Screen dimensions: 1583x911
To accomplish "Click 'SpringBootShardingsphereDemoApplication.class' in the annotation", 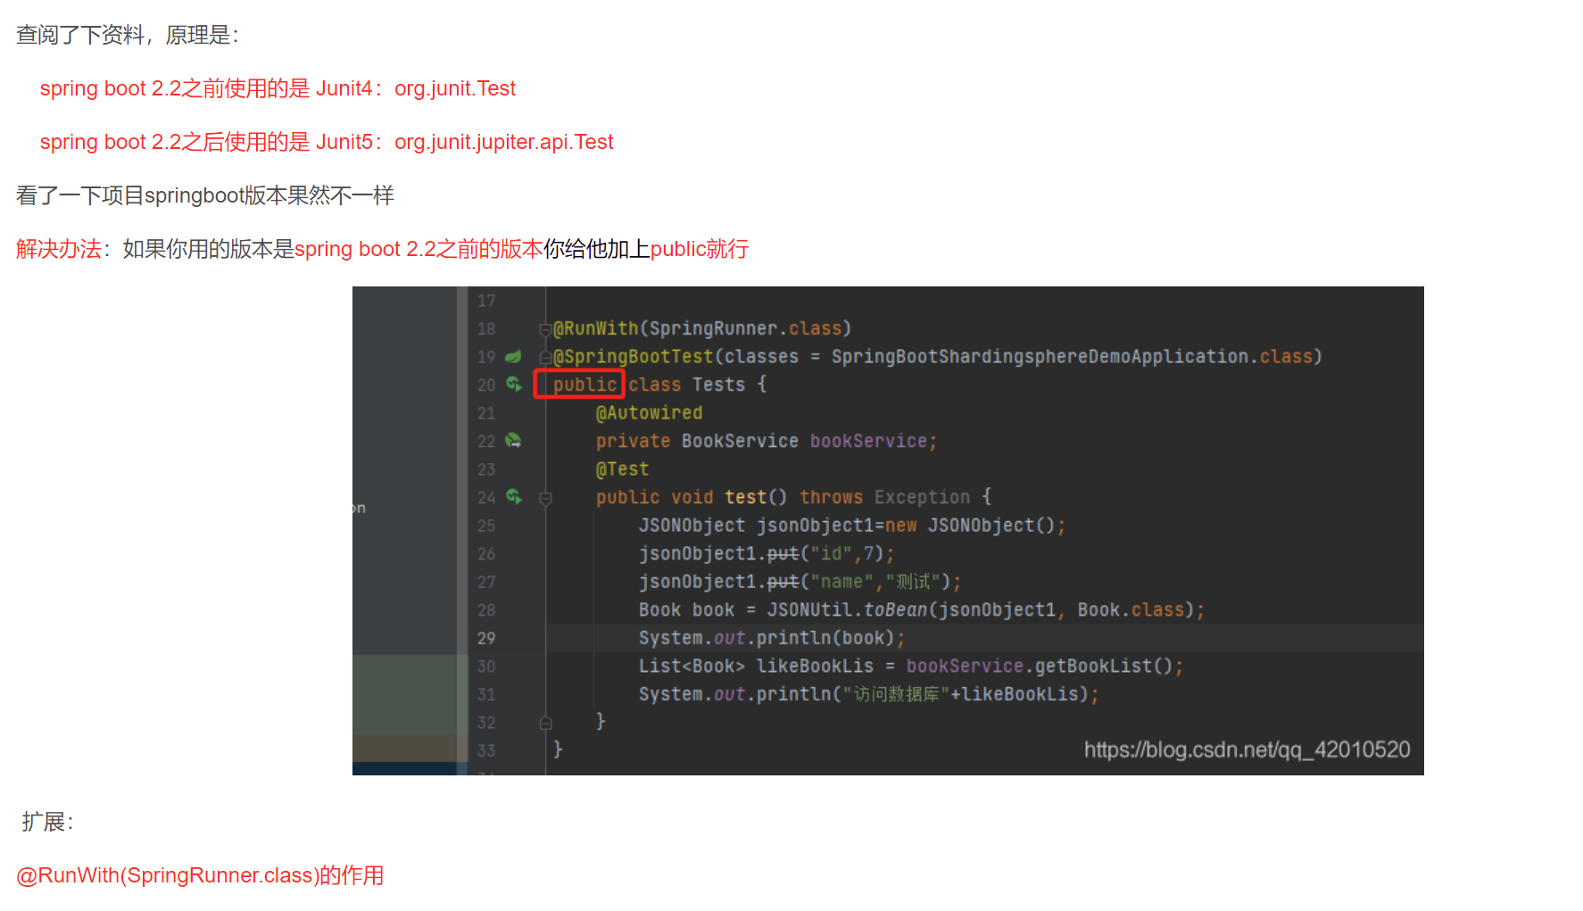I will click(1072, 357).
